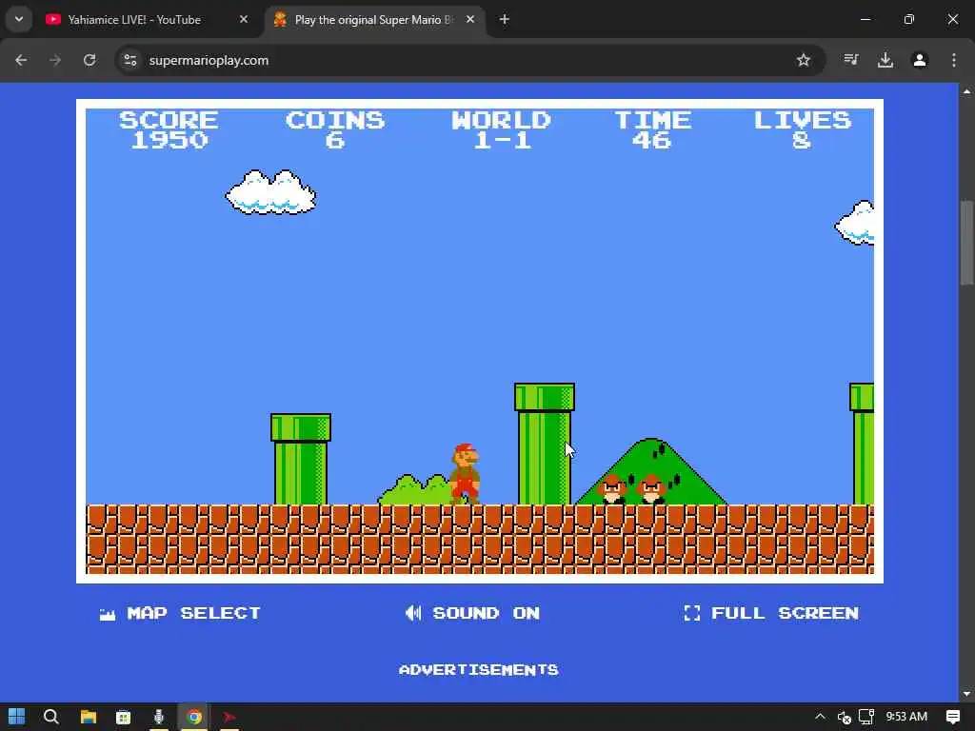Close the Super Mario Bros tab
This screenshot has height=731, width=975.
coord(470,19)
